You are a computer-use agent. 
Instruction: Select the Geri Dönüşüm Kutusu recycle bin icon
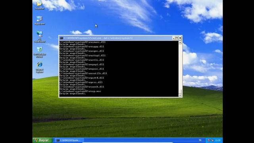pos(39,52)
